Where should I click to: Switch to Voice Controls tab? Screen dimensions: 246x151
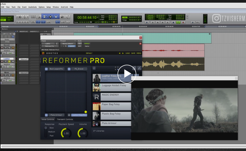pos(48,120)
